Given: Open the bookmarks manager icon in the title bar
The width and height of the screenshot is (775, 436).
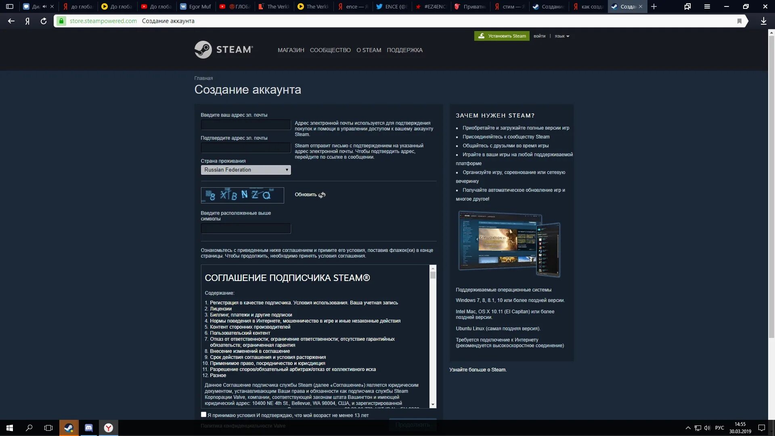Looking at the screenshot, I should coord(687,6).
